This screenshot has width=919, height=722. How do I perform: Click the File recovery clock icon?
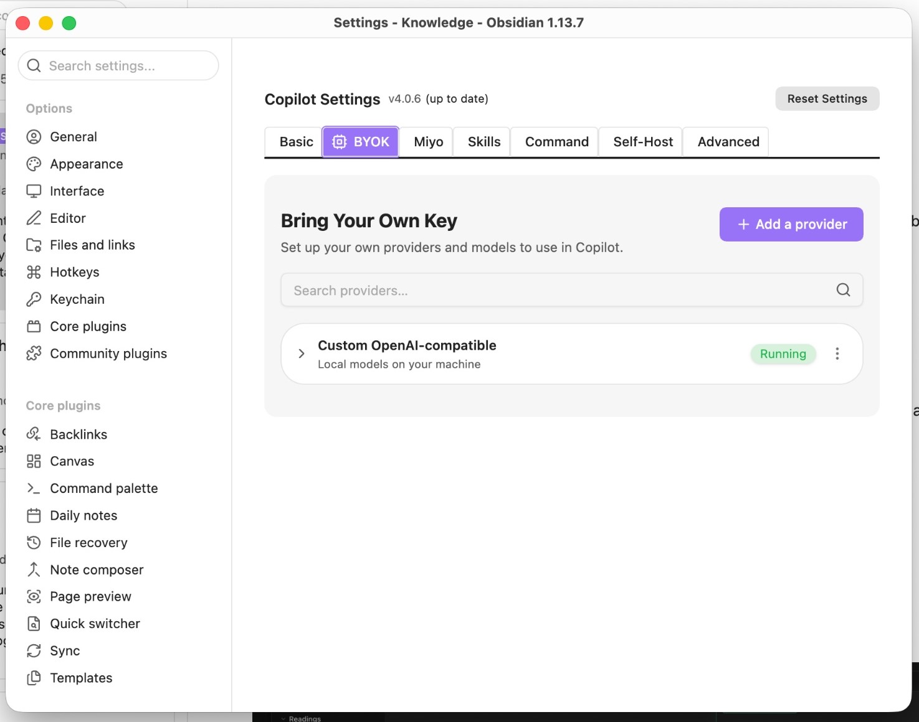tap(34, 543)
